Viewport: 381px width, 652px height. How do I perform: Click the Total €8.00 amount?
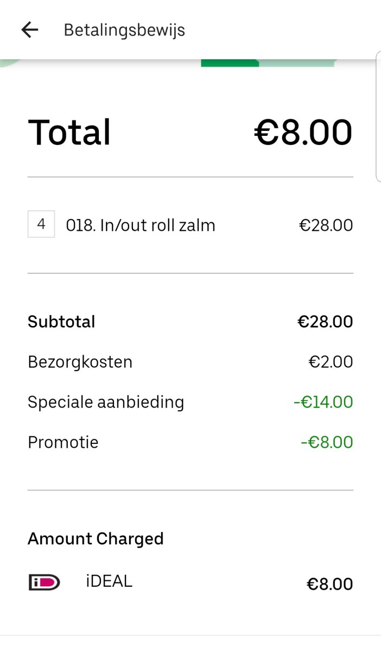click(303, 131)
